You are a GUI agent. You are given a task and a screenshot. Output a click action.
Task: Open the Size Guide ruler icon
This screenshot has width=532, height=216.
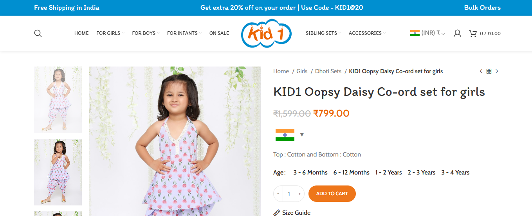pyautogui.click(x=277, y=213)
